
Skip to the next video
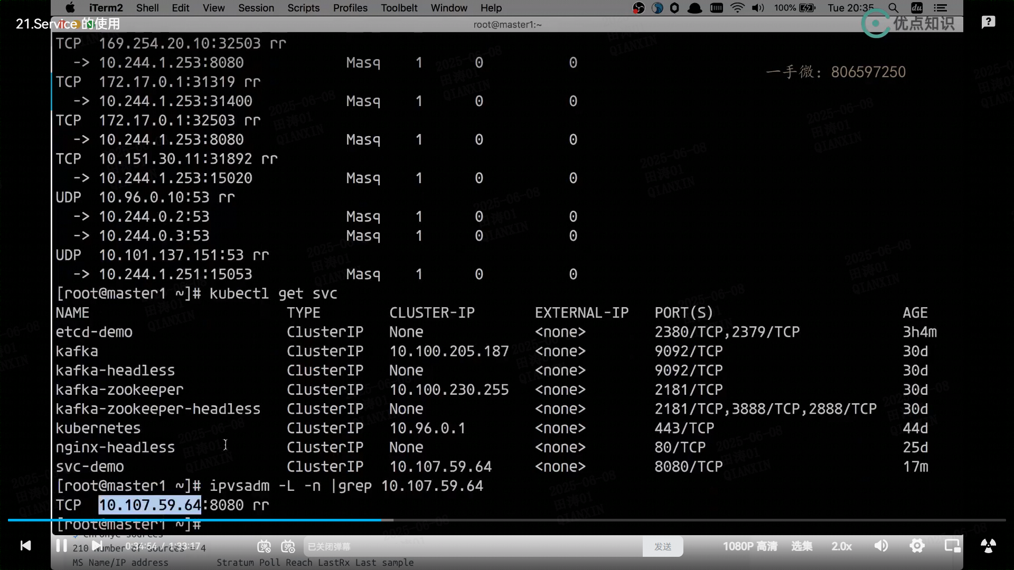97,546
